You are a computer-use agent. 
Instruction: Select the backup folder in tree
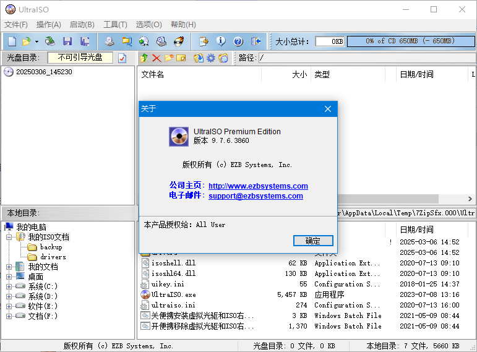(x=51, y=247)
